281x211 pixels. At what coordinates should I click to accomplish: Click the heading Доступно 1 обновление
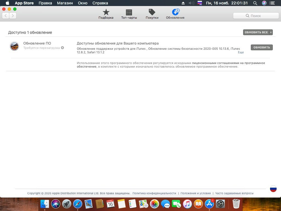pyautogui.click(x=30, y=32)
